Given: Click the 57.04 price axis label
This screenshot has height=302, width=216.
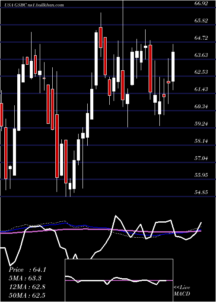Looking at the screenshot, I should (x=201, y=158).
